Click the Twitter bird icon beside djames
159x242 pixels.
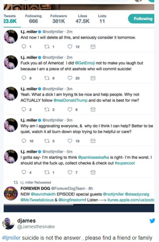[x=152, y=221]
